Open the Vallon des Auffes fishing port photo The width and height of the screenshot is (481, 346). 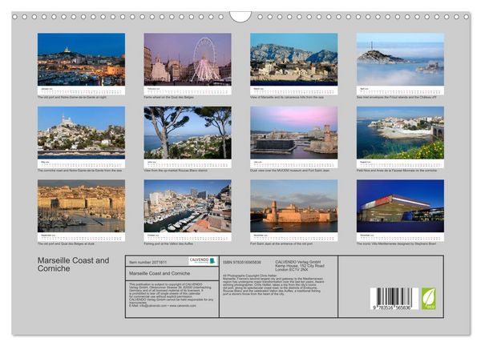pos(188,206)
